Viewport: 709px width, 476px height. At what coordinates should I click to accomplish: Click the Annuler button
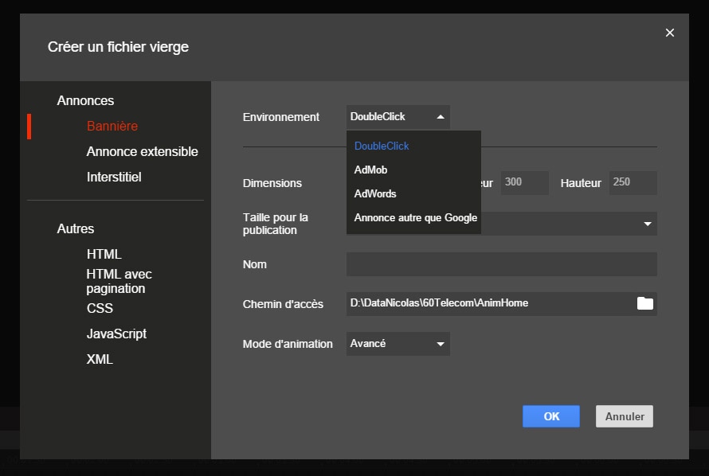click(x=625, y=416)
